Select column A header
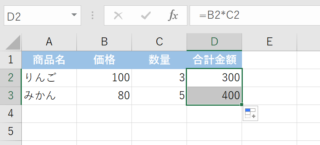This screenshot has height=145, width=320. click(x=49, y=42)
